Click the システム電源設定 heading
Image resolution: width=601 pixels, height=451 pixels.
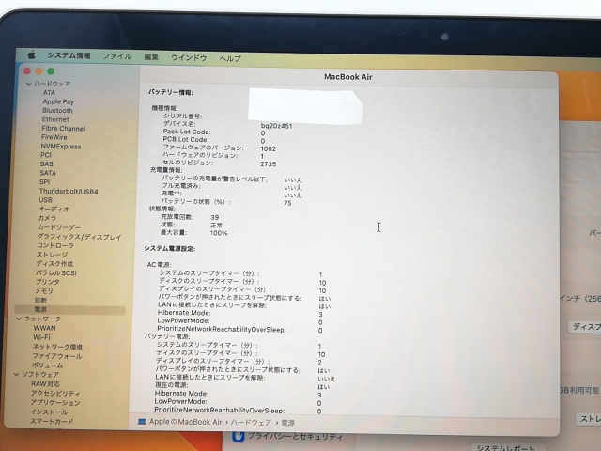point(169,248)
